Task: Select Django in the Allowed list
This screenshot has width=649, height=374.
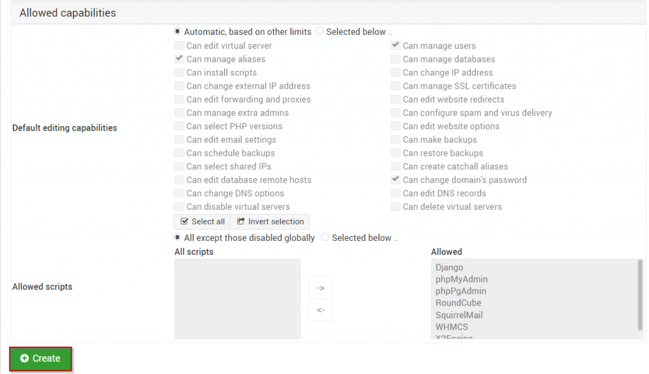Action: pyautogui.click(x=449, y=268)
